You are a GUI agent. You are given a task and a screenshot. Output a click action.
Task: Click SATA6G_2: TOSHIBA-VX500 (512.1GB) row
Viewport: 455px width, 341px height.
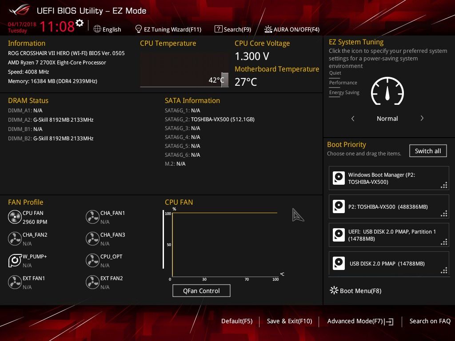[x=210, y=119]
